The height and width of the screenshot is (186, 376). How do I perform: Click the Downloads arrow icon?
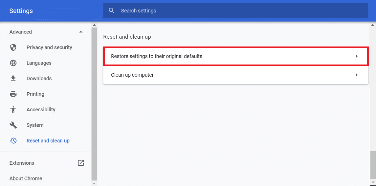[13, 79]
